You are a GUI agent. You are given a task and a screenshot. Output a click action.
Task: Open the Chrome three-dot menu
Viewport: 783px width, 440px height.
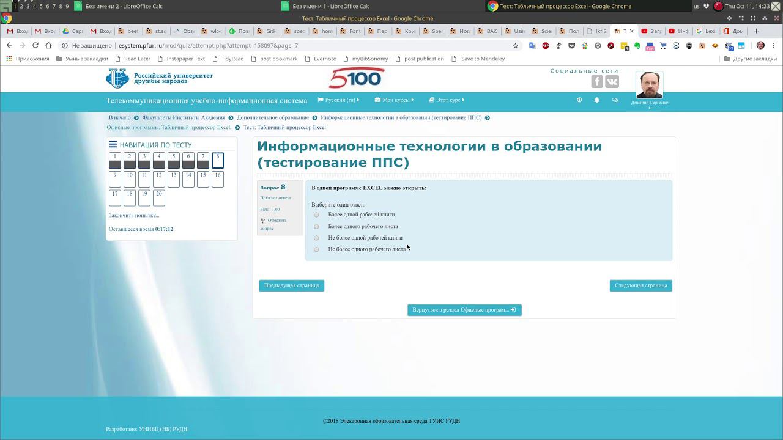click(x=774, y=46)
